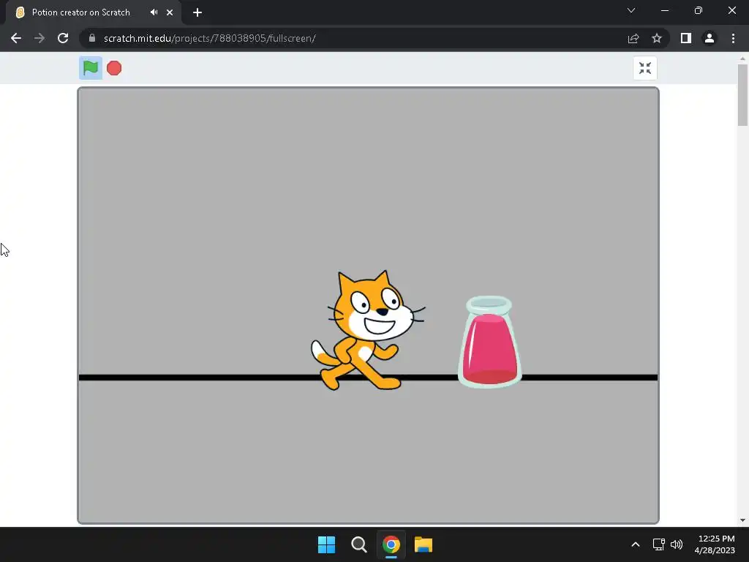Viewport: 749px width, 562px height.
Task: Open network settings in system tray
Action: pos(659,544)
